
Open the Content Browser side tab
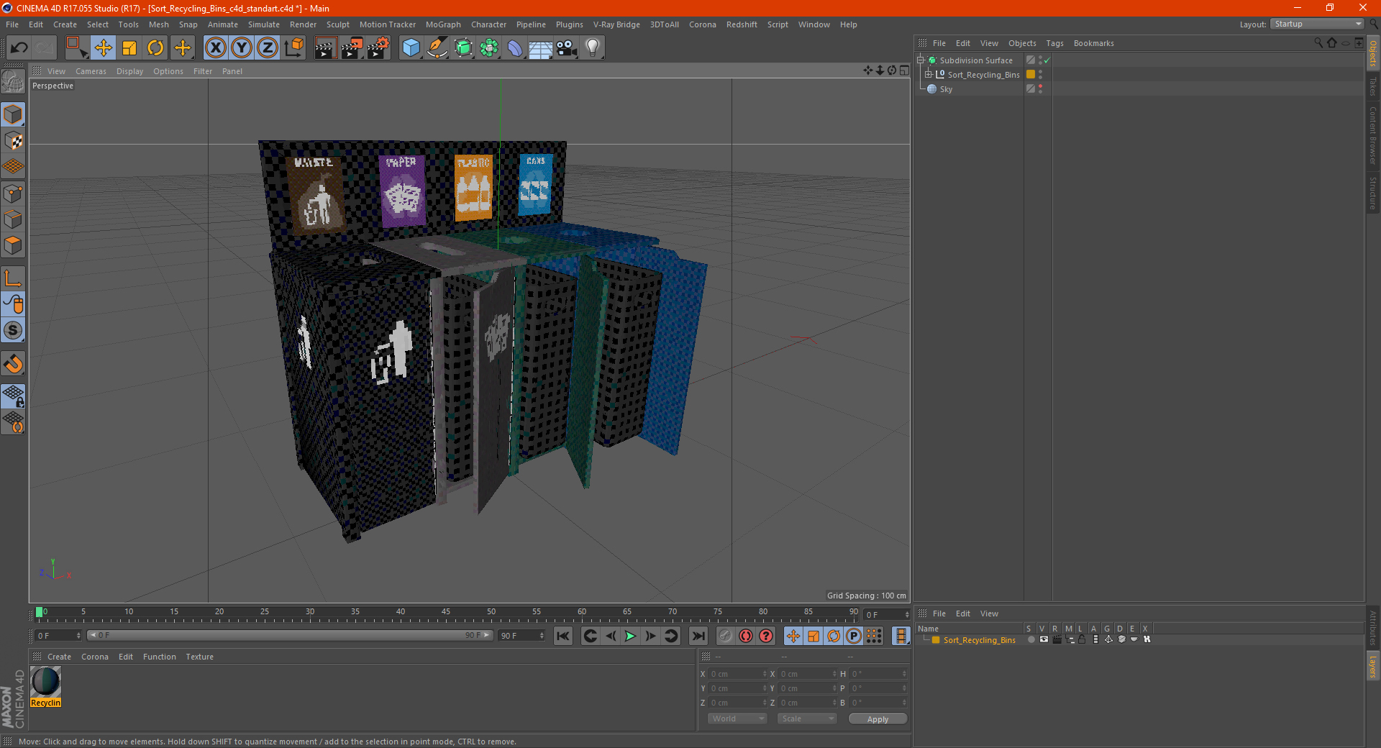1373,136
